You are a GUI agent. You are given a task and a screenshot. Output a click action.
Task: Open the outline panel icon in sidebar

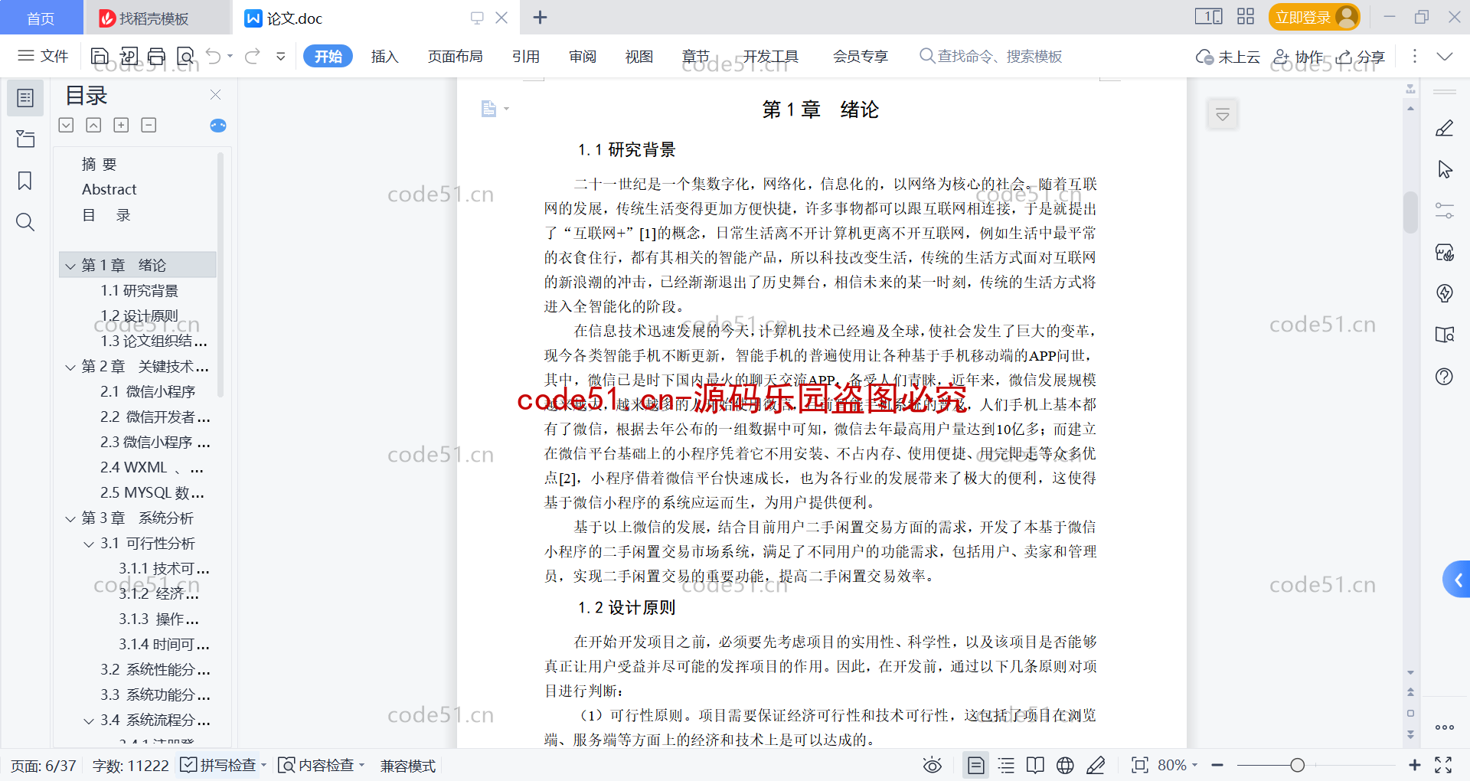click(x=25, y=98)
